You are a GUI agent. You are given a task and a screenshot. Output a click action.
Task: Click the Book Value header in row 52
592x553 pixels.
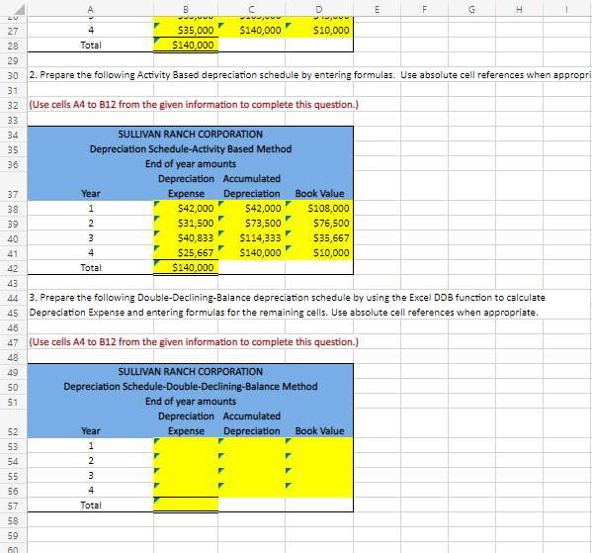point(319,431)
